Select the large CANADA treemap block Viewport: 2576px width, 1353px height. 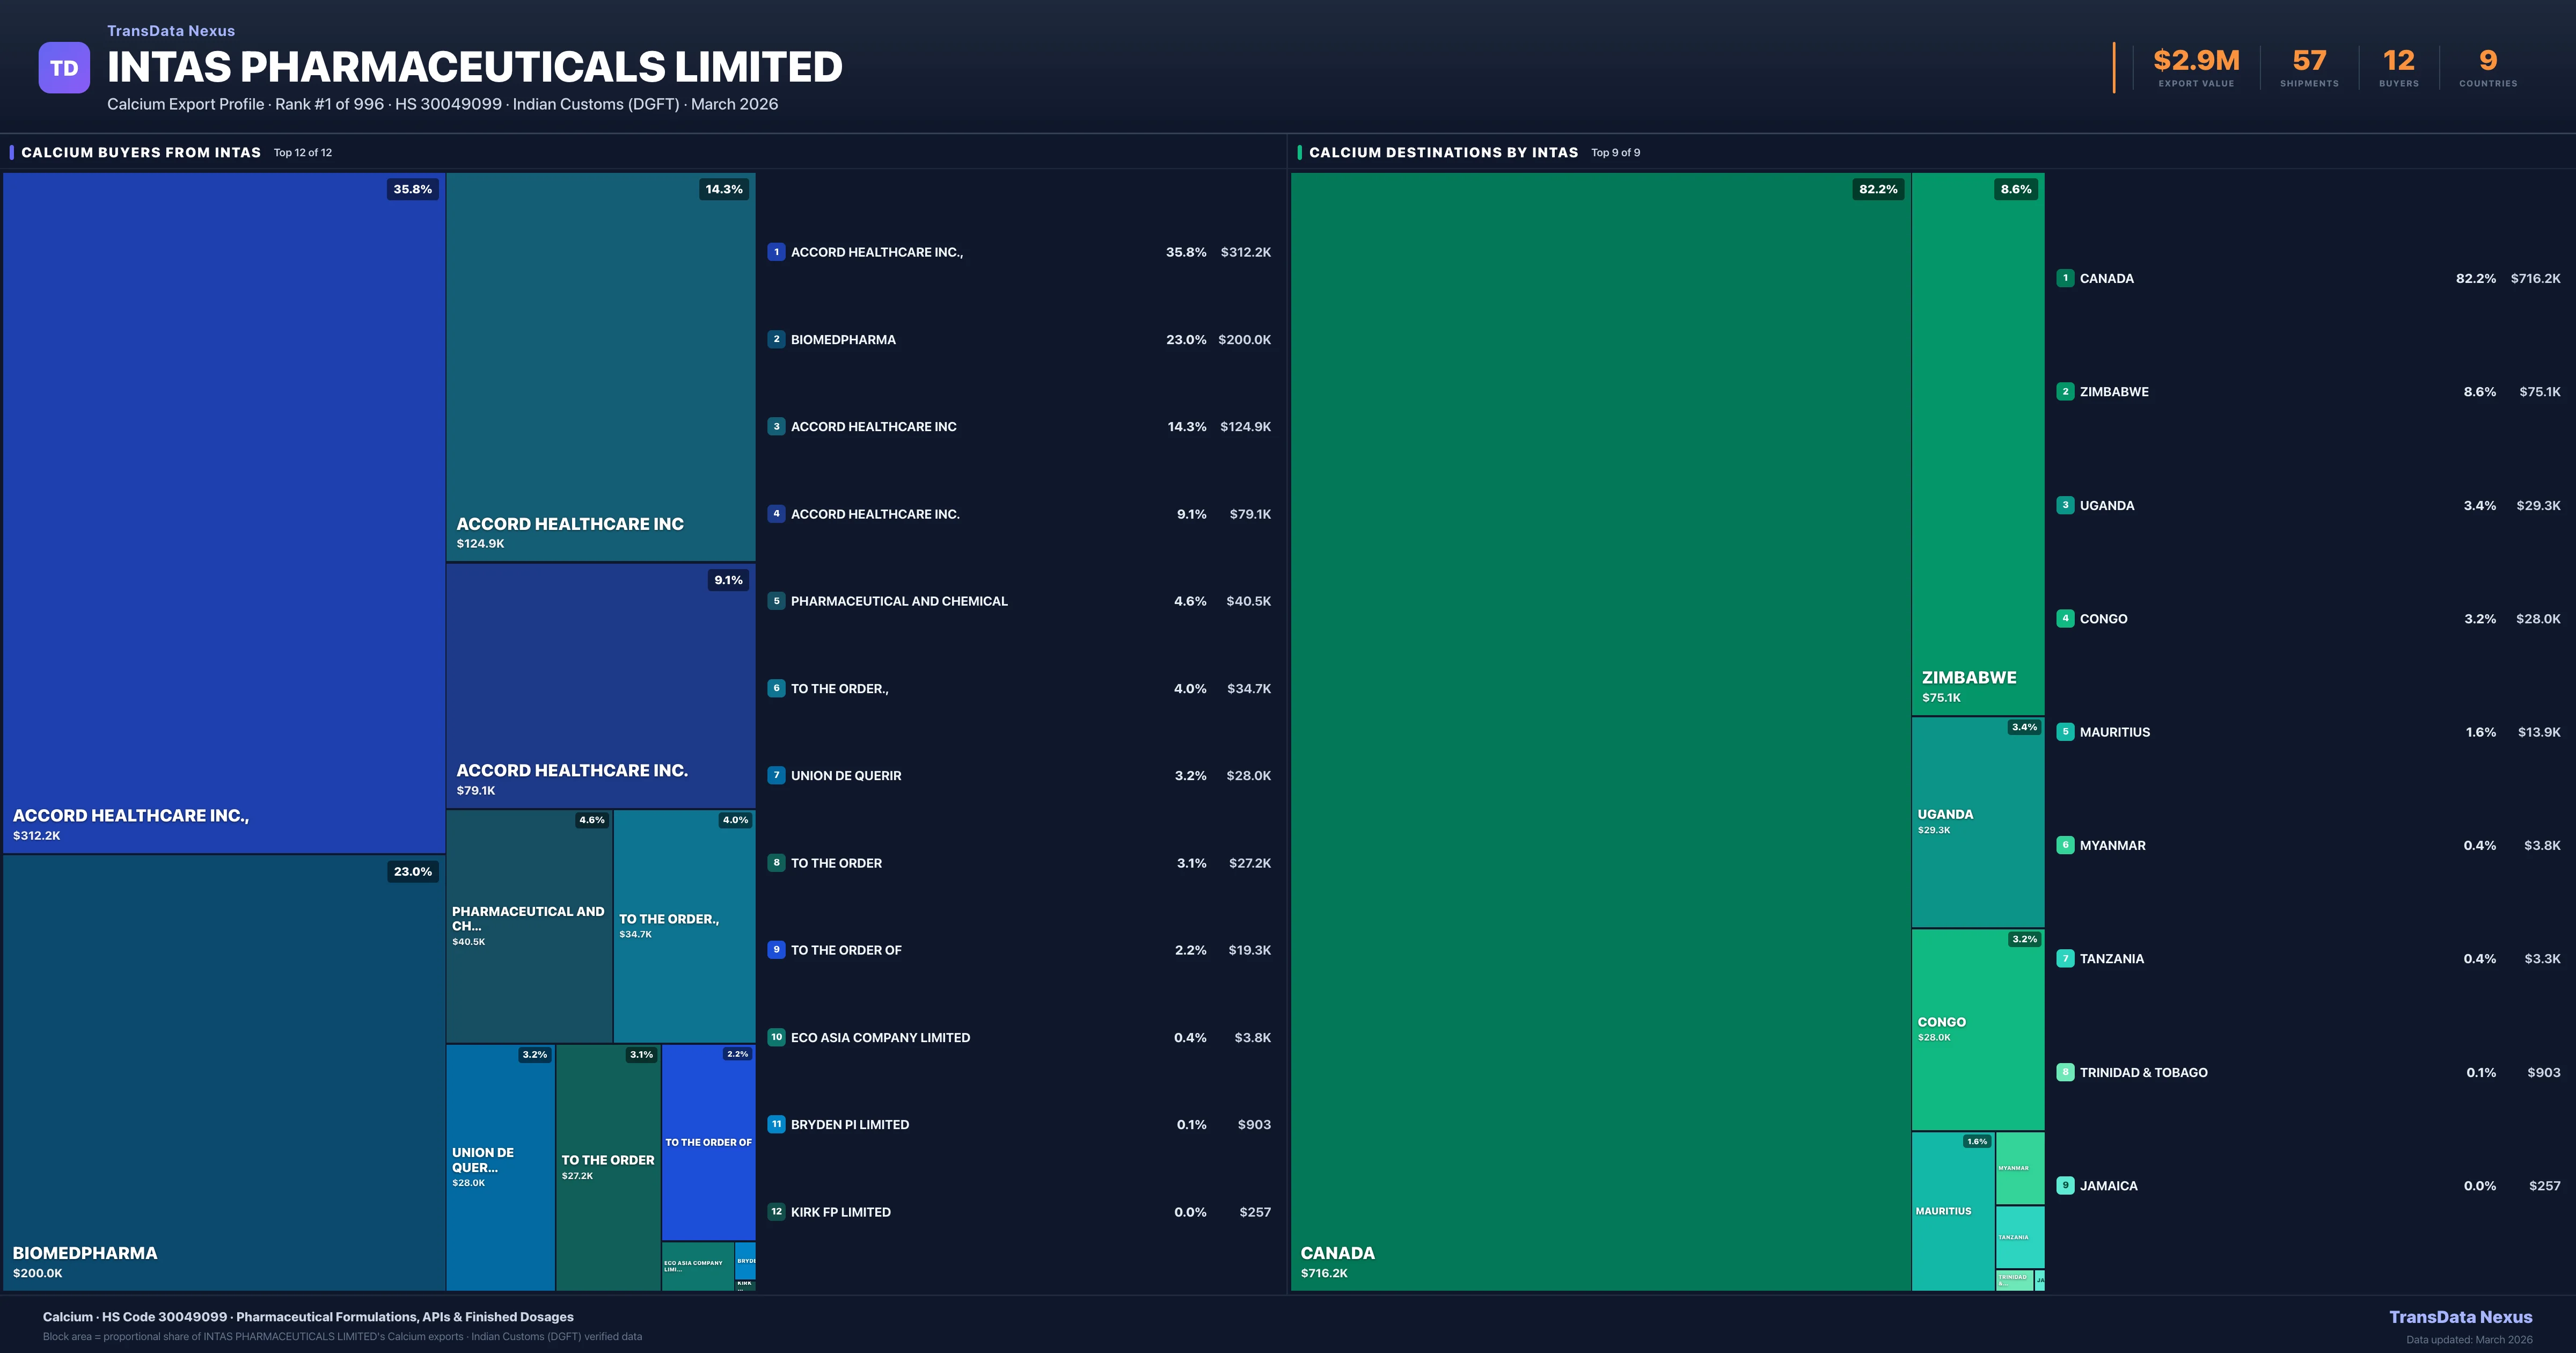tap(1600, 731)
